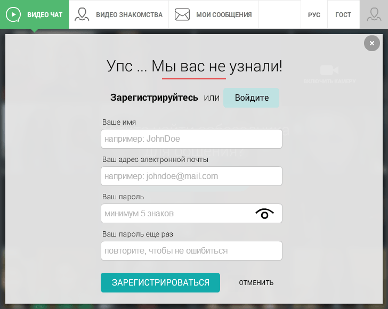Open the РУС language selector

point(314,14)
